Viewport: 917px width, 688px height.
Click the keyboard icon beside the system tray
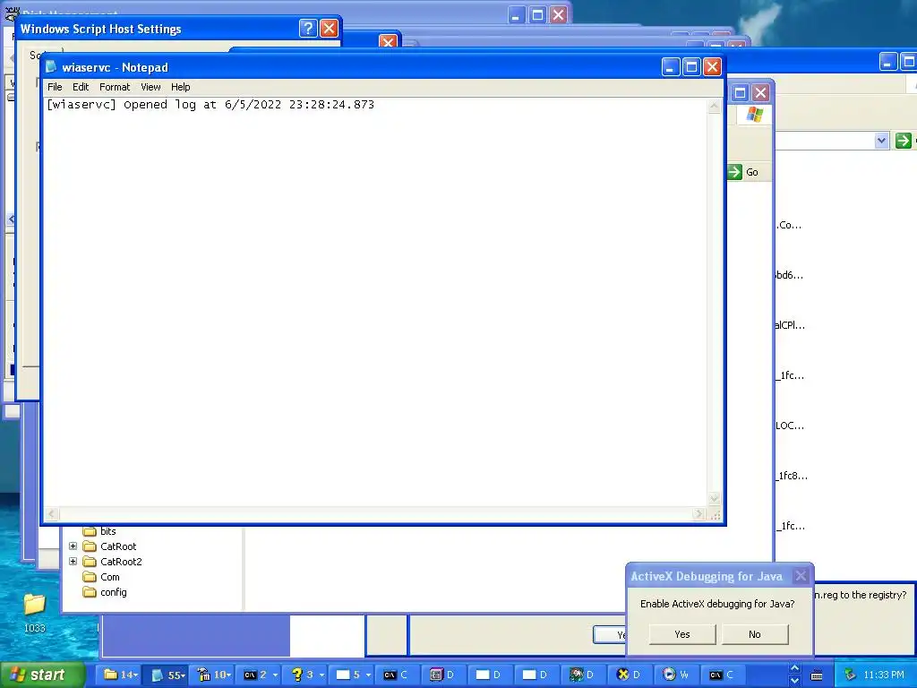(x=817, y=675)
